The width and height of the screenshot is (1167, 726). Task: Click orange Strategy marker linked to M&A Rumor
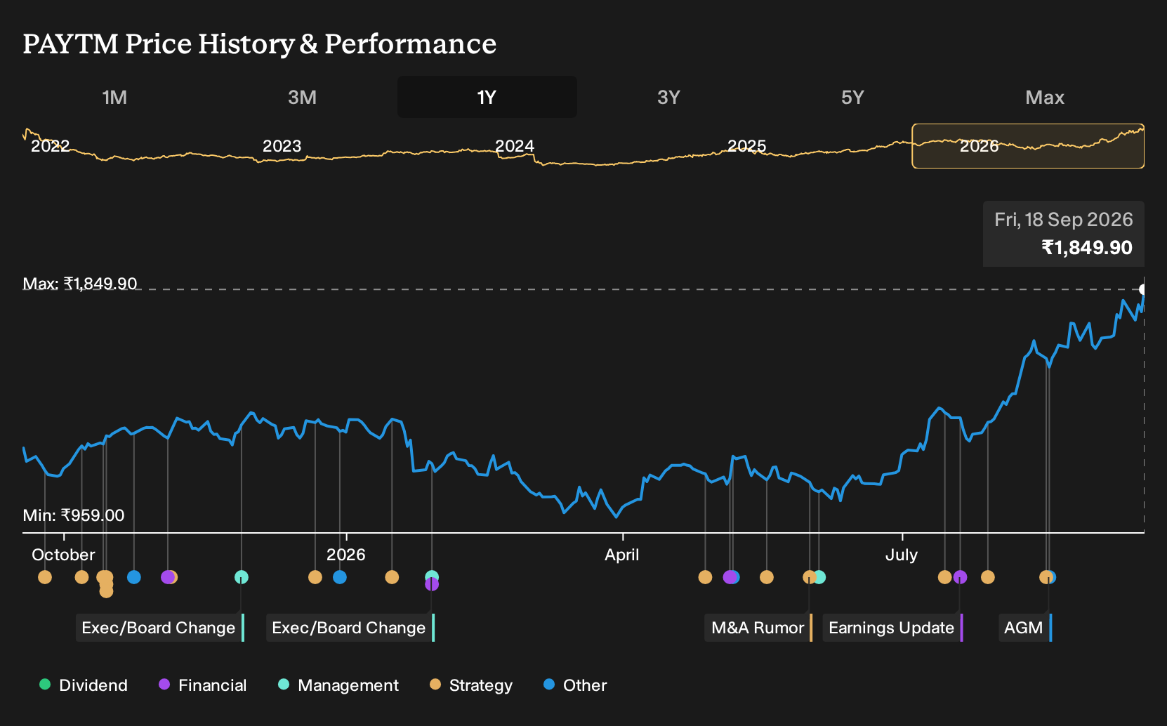(810, 577)
